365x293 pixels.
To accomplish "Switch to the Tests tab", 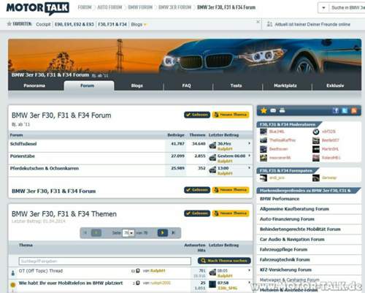I will (236, 85).
